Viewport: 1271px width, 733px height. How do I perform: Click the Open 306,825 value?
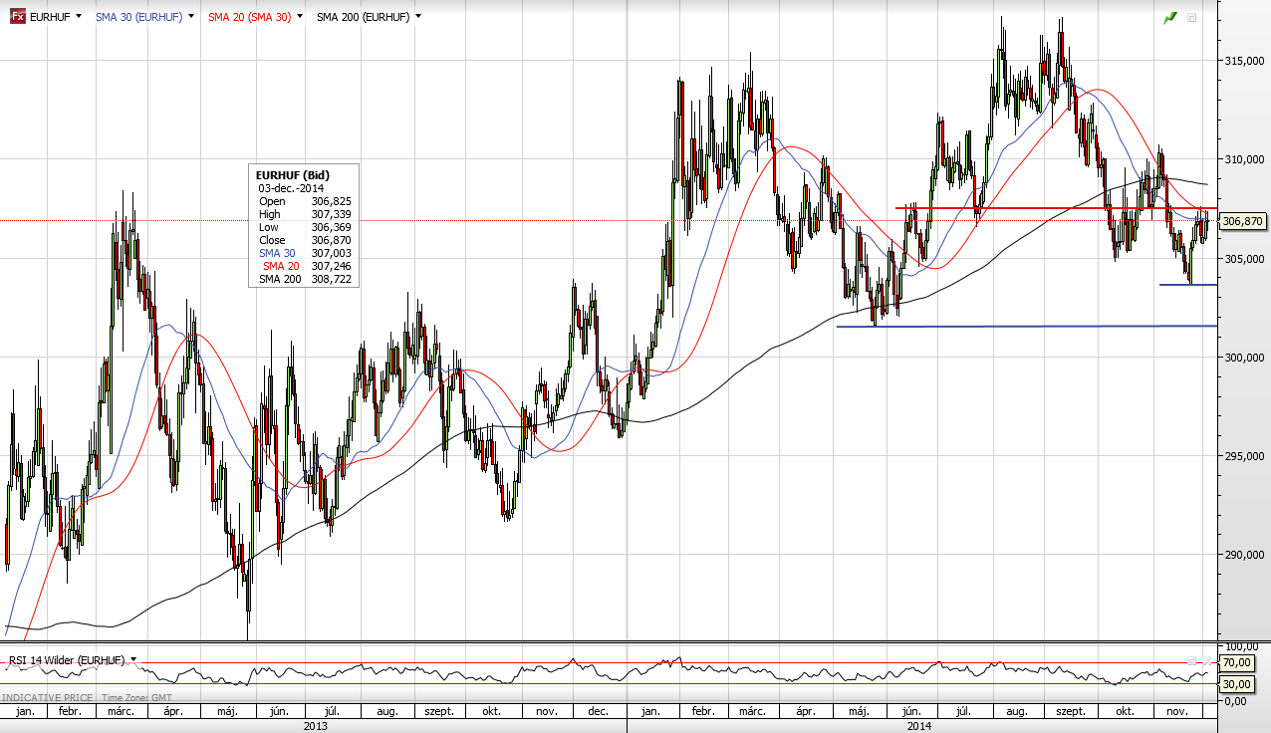tap(331, 201)
